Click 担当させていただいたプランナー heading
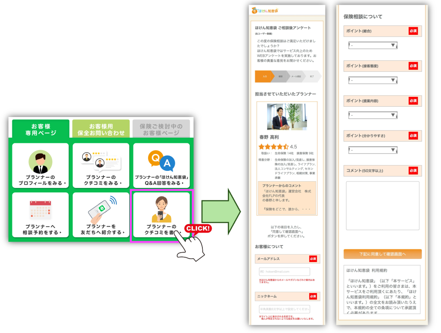 point(286,94)
